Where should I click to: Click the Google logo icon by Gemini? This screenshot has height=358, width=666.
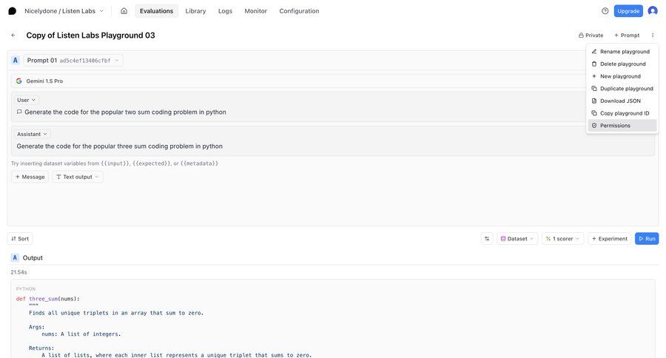[x=18, y=81]
